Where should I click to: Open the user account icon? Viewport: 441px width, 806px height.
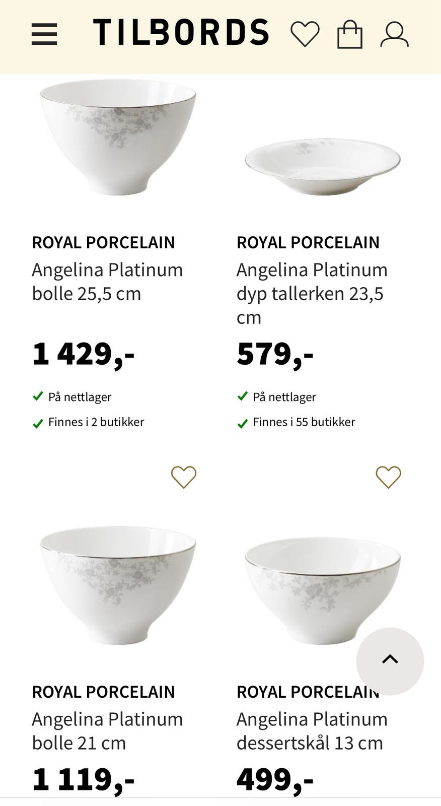point(394,34)
